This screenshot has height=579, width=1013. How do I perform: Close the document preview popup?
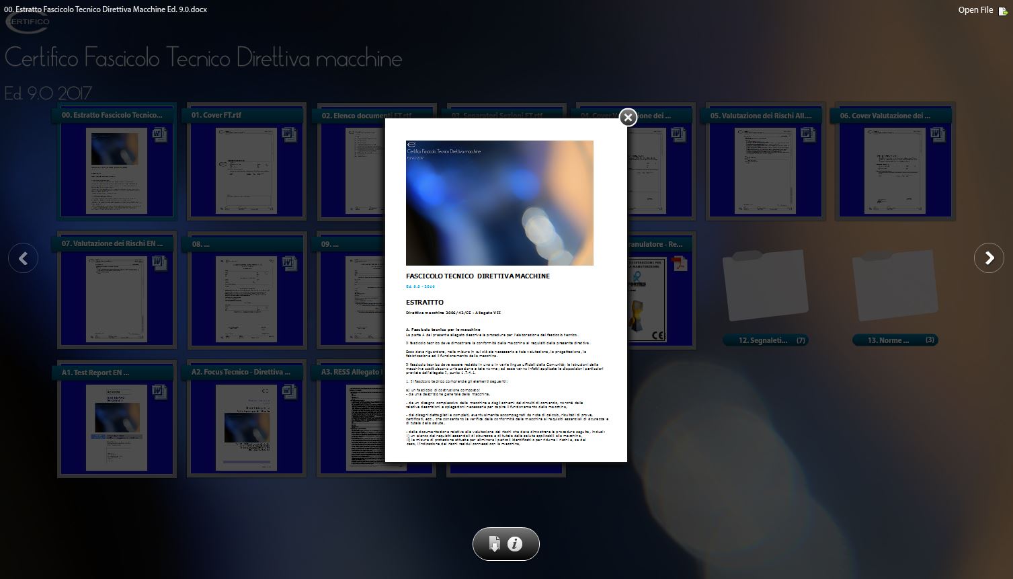628,118
